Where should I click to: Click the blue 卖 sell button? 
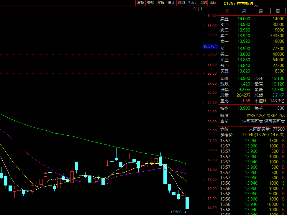click(244, 11)
